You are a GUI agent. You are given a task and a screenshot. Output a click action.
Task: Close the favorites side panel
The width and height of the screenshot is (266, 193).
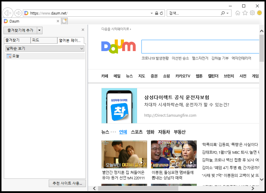tap(83, 30)
